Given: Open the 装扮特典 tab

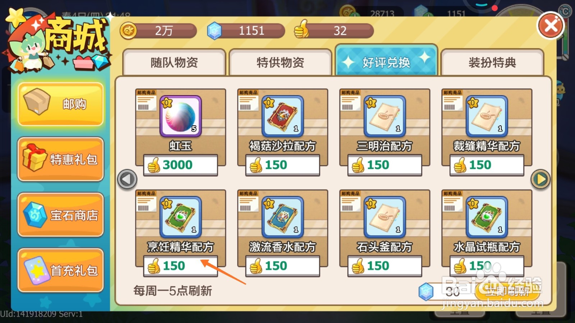Looking at the screenshot, I should tap(492, 62).
